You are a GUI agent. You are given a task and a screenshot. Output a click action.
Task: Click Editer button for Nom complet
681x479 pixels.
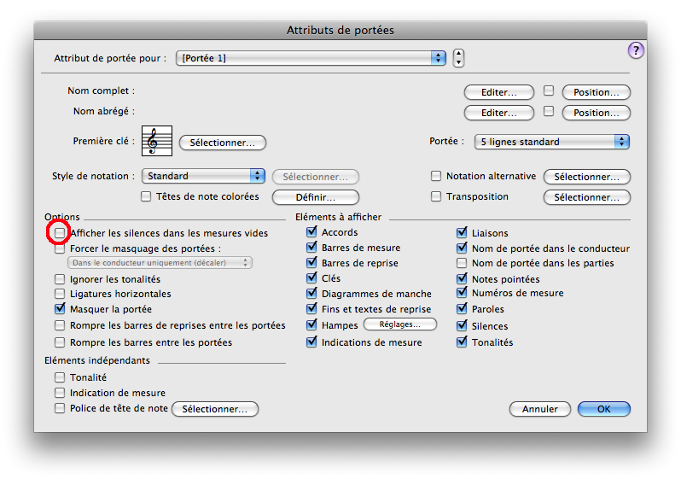(498, 92)
